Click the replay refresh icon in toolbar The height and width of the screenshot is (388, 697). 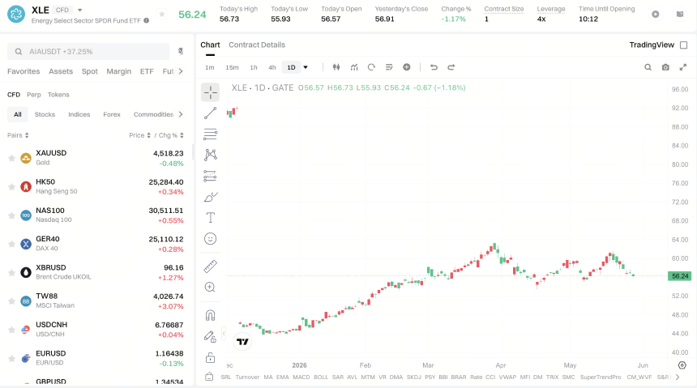coord(371,67)
